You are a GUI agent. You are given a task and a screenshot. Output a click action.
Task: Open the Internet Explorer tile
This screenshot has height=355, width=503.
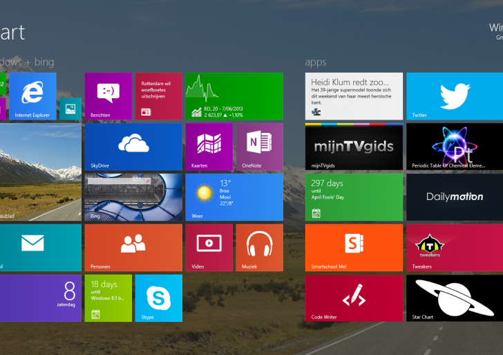[32, 96]
